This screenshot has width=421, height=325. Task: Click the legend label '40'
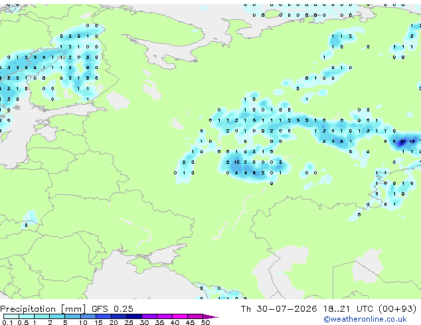click(x=175, y=322)
